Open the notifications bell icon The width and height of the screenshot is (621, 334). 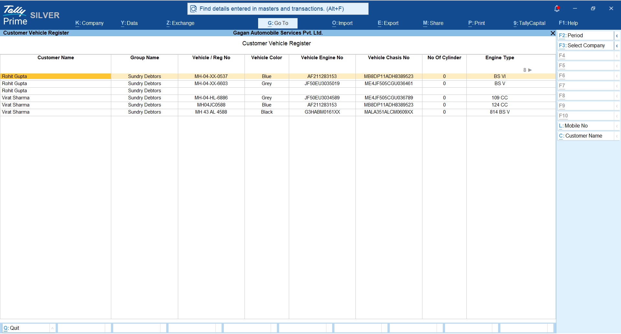pyautogui.click(x=557, y=8)
